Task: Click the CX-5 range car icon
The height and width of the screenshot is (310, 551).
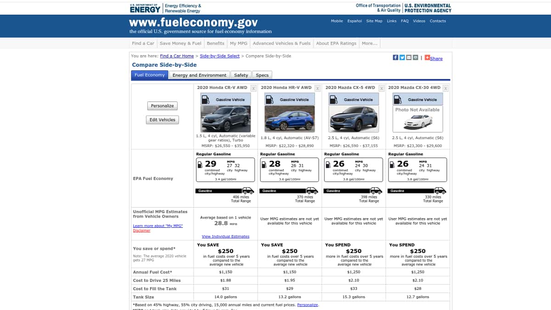Action: (x=376, y=191)
